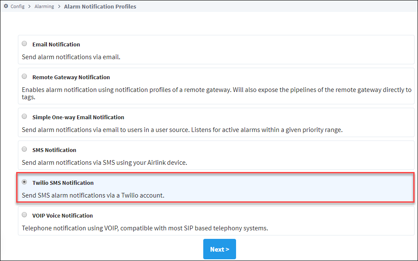Choose the VOIP Voice Notification radio button

(24, 215)
